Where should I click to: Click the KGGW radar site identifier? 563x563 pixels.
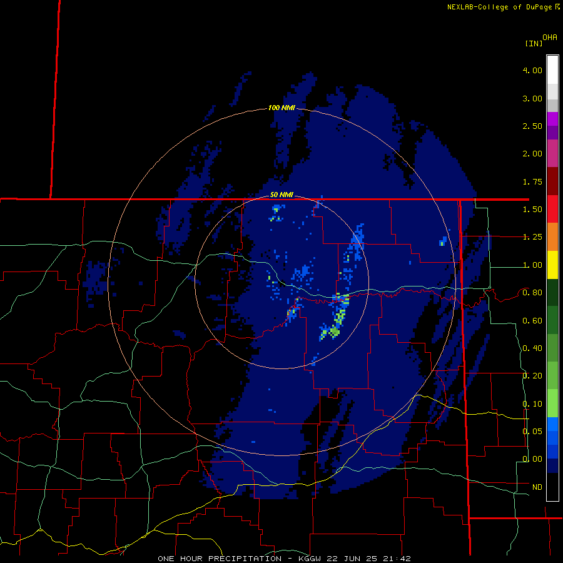pos(310,559)
